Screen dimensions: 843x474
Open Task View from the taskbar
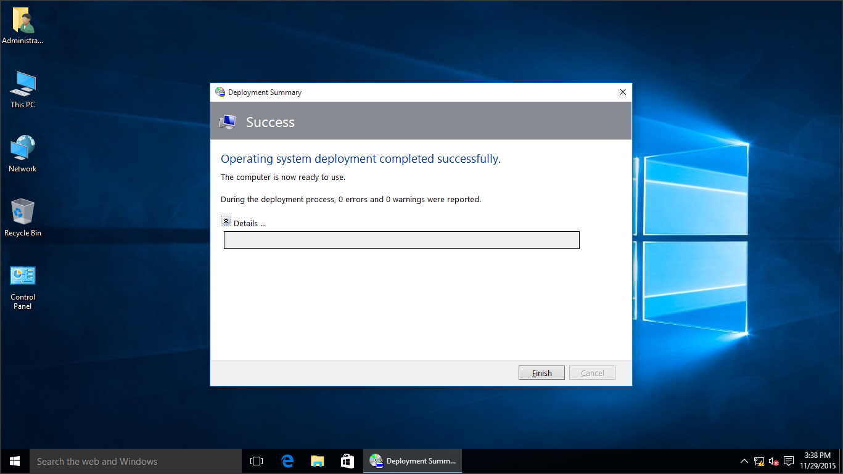pyautogui.click(x=257, y=461)
